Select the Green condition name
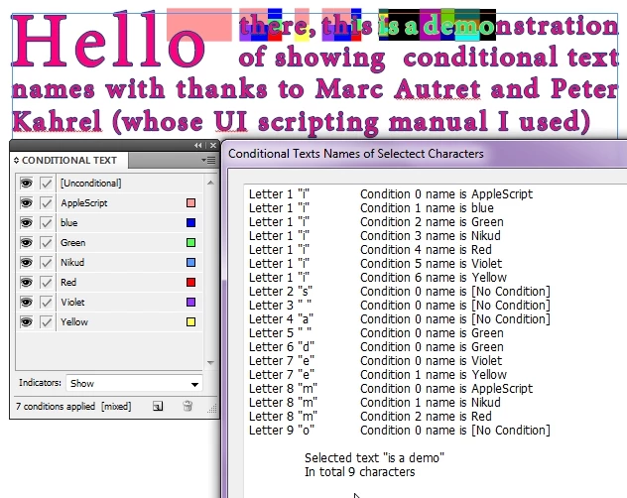The height and width of the screenshot is (498, 627). [x=72, y=243]
